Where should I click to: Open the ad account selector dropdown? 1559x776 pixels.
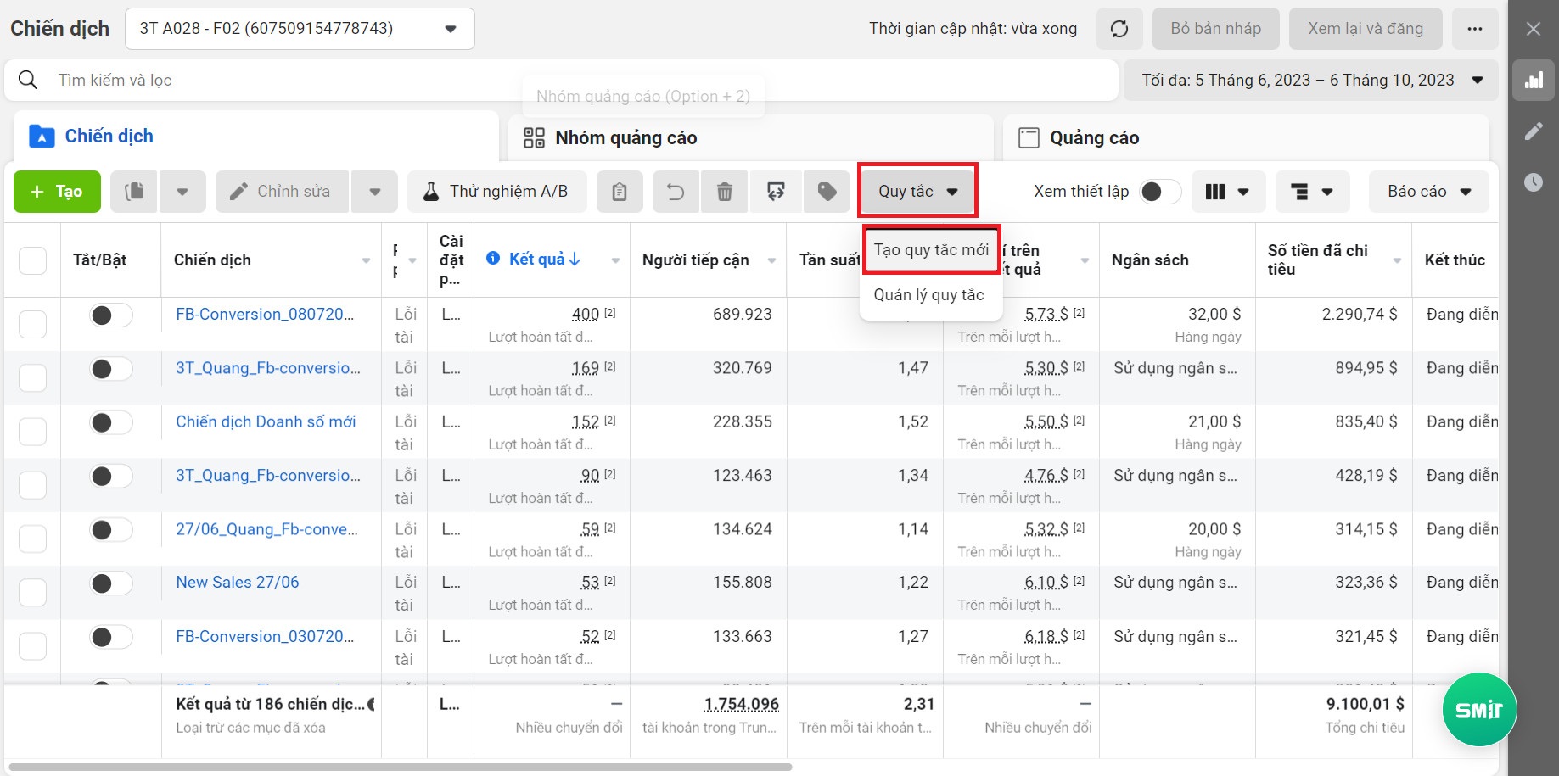click(300, 29)
